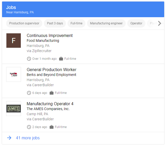The width and height of the screenshot is (166, 146).
Task: Click the clock icon beside 2 days ago
Action: point(29,127)
